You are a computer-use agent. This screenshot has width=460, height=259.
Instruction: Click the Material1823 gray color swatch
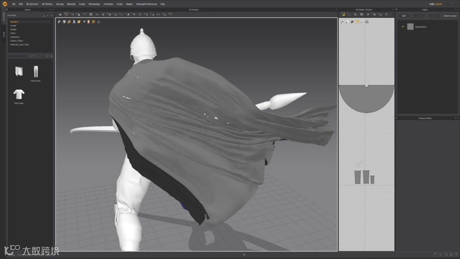[x=410, y=26]
